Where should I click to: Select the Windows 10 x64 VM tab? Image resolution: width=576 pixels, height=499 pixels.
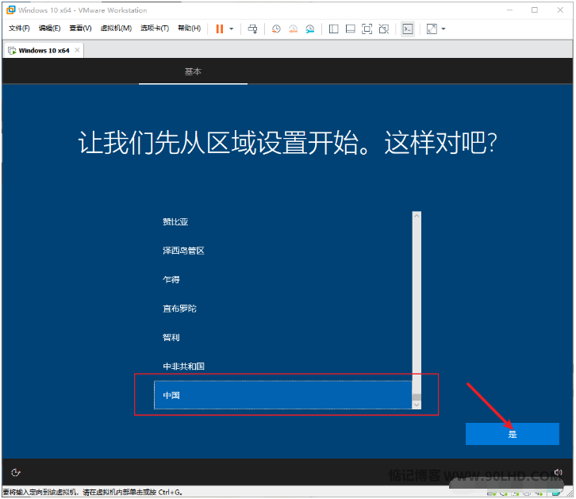pos(44,51)
